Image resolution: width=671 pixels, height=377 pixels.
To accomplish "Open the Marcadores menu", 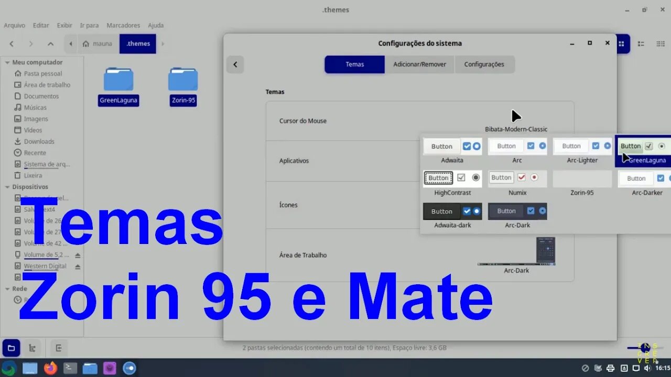I will click(123, 25).
